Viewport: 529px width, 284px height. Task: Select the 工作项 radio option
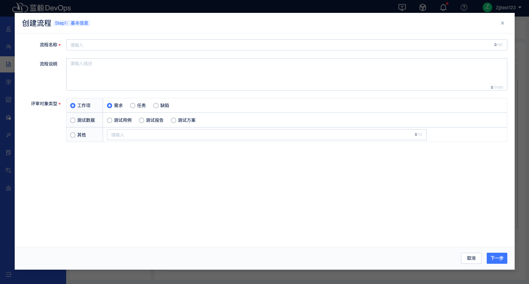73,106
